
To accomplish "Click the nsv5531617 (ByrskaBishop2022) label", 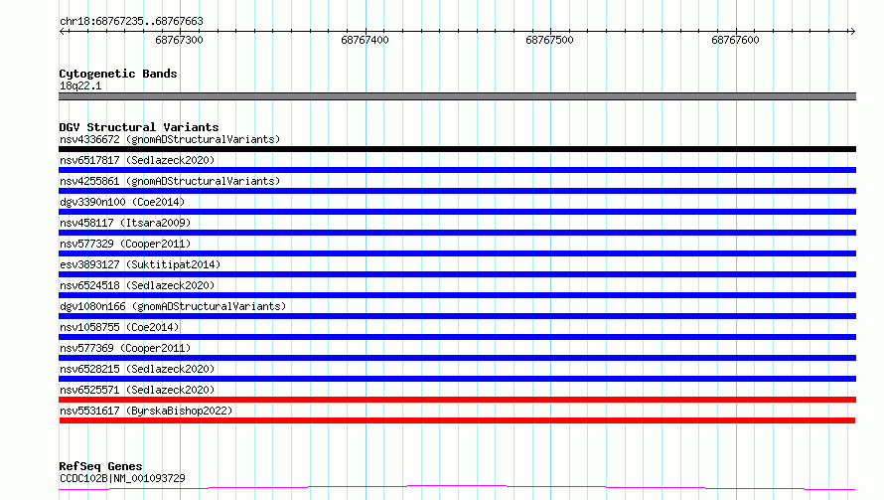I will [146, 411].
